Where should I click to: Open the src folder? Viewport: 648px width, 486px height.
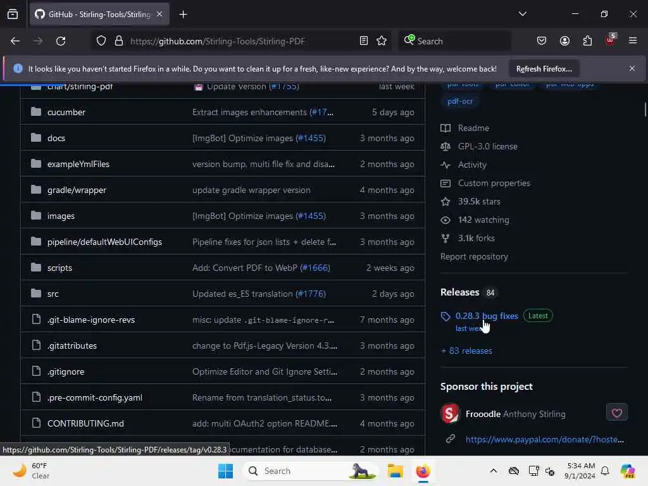coord(53,294)
